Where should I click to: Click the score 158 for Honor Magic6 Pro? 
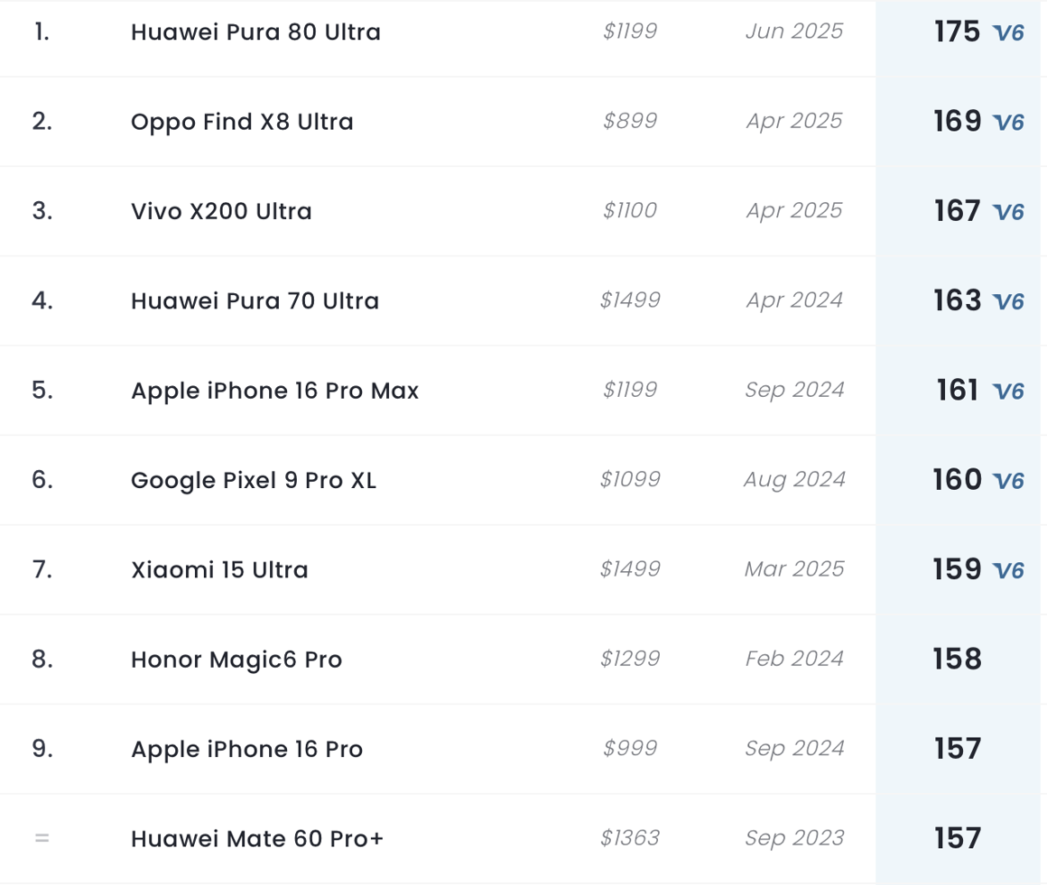(x=957, y=659)
